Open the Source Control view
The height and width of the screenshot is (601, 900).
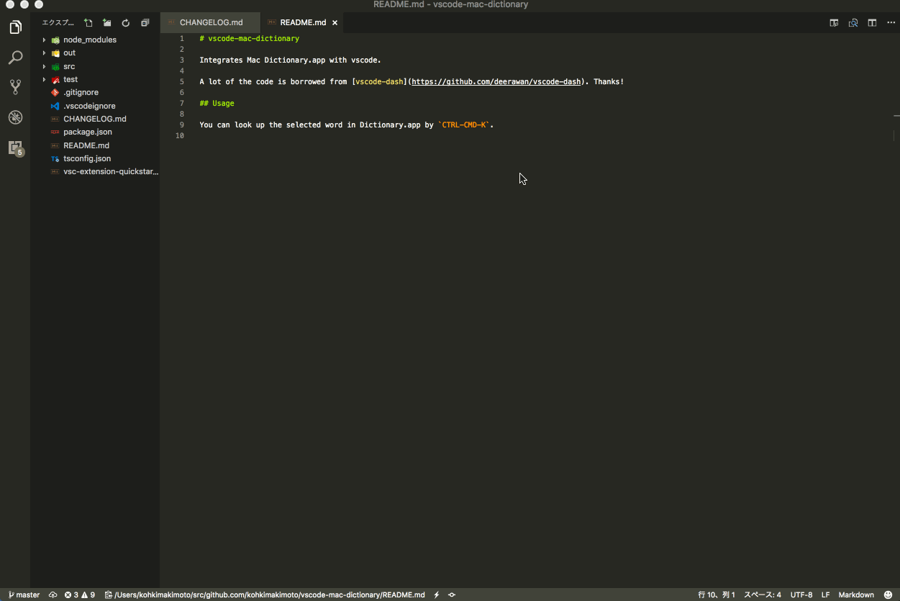15,87
